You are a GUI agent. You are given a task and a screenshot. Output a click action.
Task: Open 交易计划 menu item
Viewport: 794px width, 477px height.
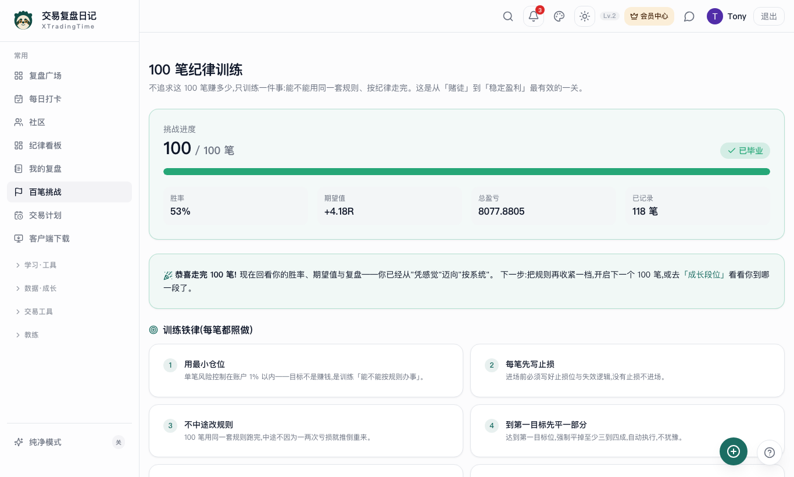(x=69, y=215)
